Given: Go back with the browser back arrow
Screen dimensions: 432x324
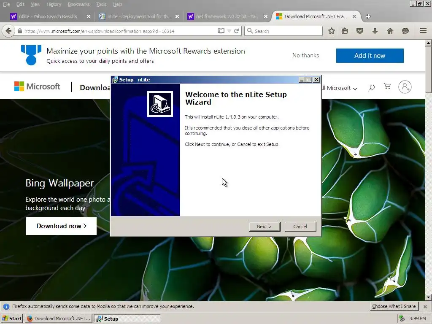Looking at the screenshot, I should [x=8, y=31].
